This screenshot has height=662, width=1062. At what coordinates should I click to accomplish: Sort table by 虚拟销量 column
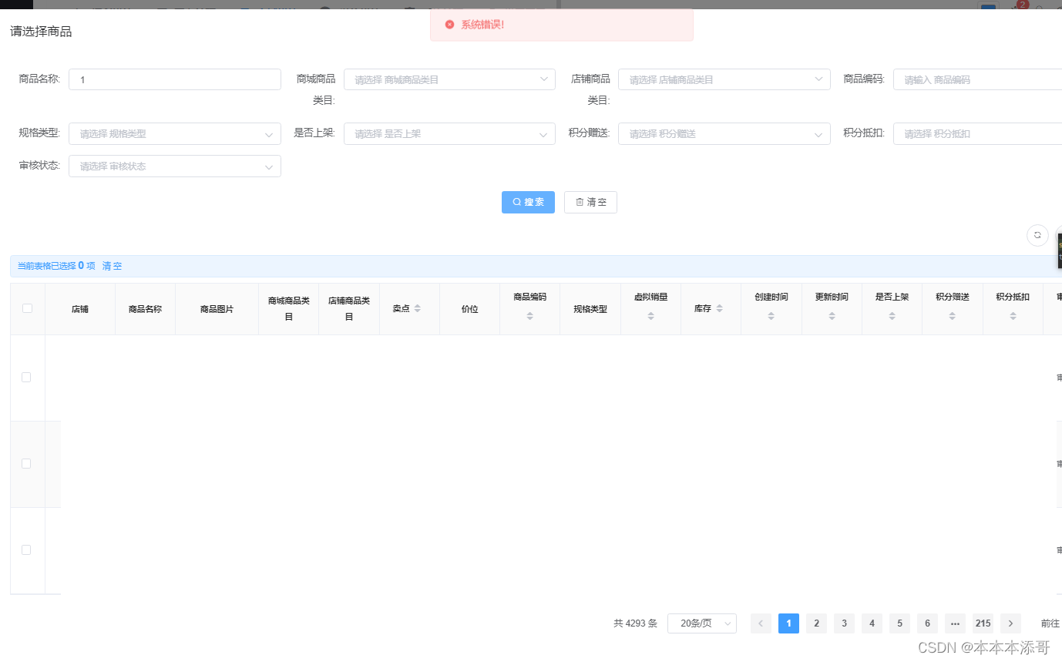click(x=650, y=315)
